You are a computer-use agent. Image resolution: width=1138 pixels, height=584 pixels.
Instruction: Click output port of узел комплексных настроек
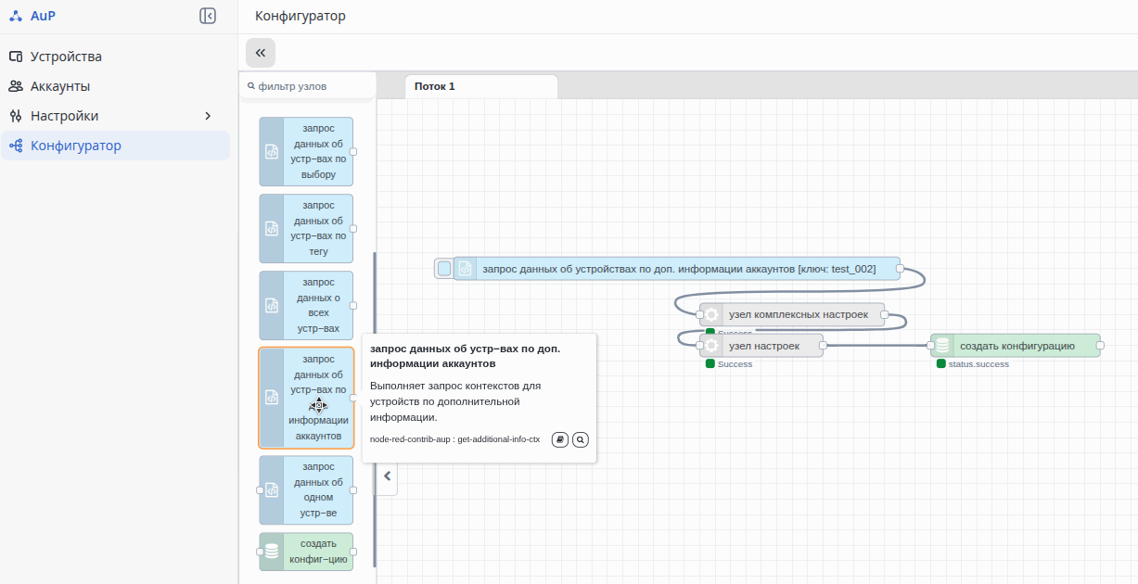(x=885, y=315)
